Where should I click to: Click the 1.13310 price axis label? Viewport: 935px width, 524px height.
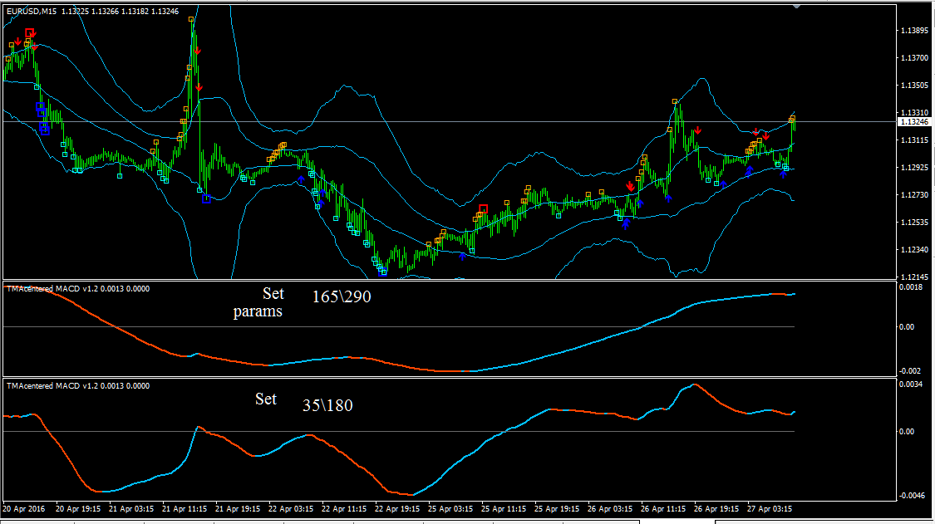914,113
